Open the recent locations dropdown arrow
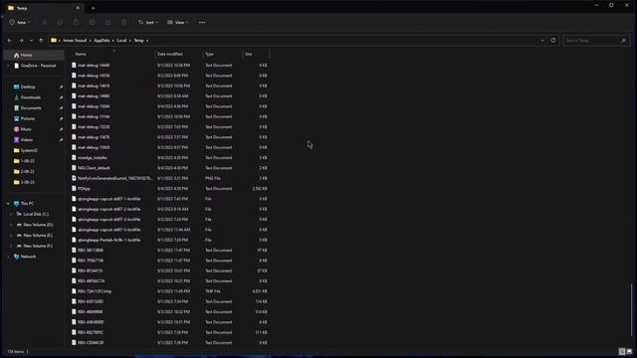The width and height of the screenshot is (637, 358). [x=31, y=41]
